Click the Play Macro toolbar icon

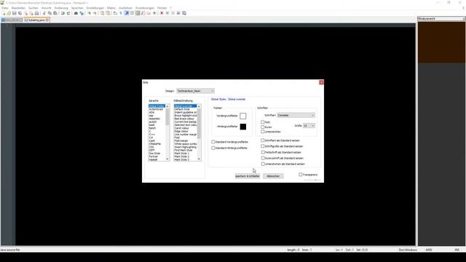tap(173, 13)
